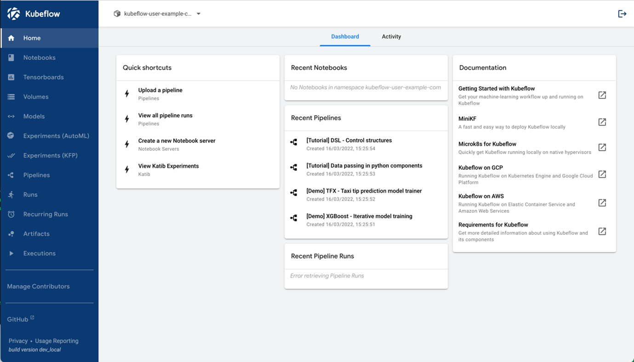Click Manage Contributors in the sidebar
This screenshot has height=362, width=634.
pyautogui.click(x=38, y=286)
